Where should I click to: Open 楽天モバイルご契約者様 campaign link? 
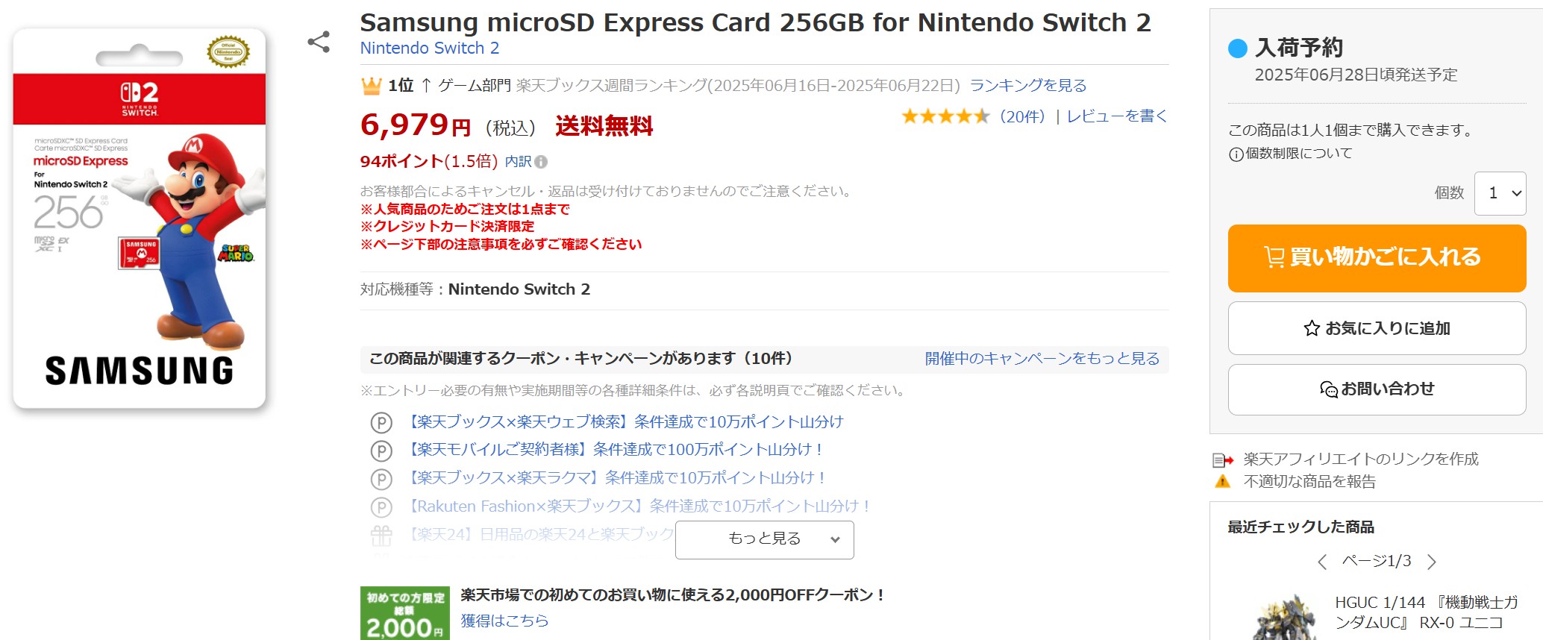pos(615,450)
